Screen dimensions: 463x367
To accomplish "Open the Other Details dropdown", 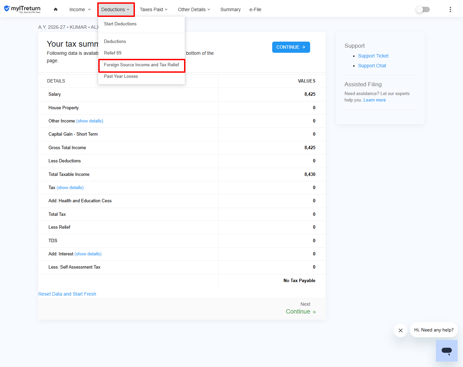I will [194, 9].
